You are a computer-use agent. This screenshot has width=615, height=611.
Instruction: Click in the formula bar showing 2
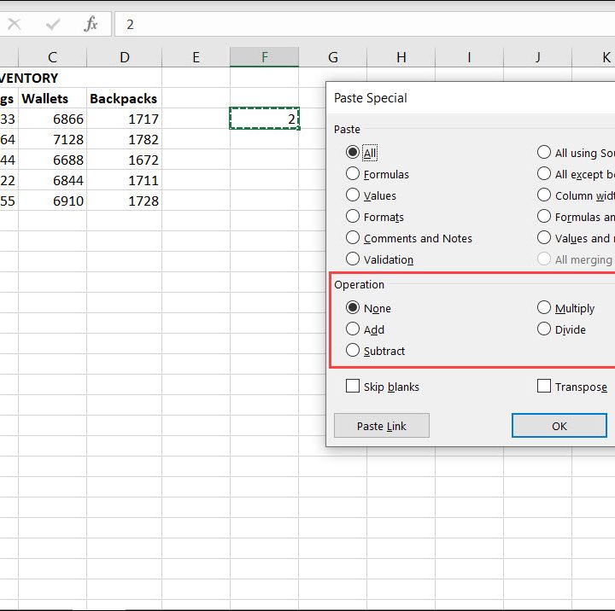(365, 24)
